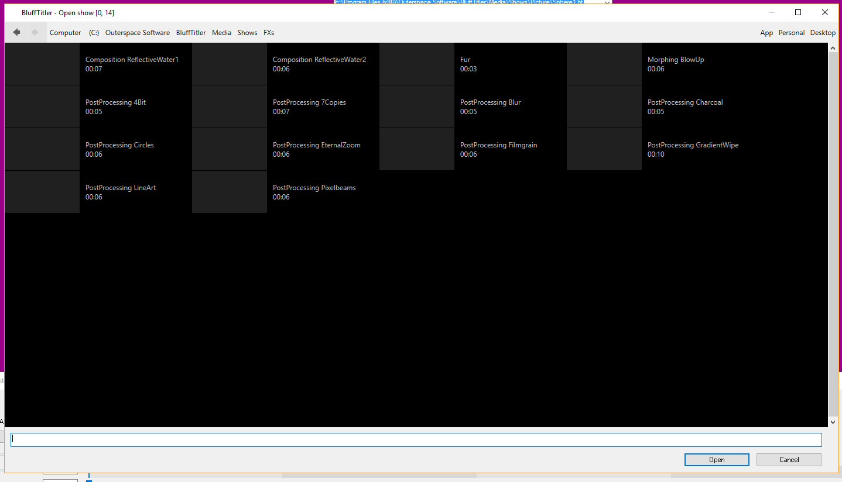Image resolution: width=842 pixels, height=482 pixels.
Task: Open Composition ReflectiveWater1 thumbnail
Action: pyautogui.click(x=42, y=64)
